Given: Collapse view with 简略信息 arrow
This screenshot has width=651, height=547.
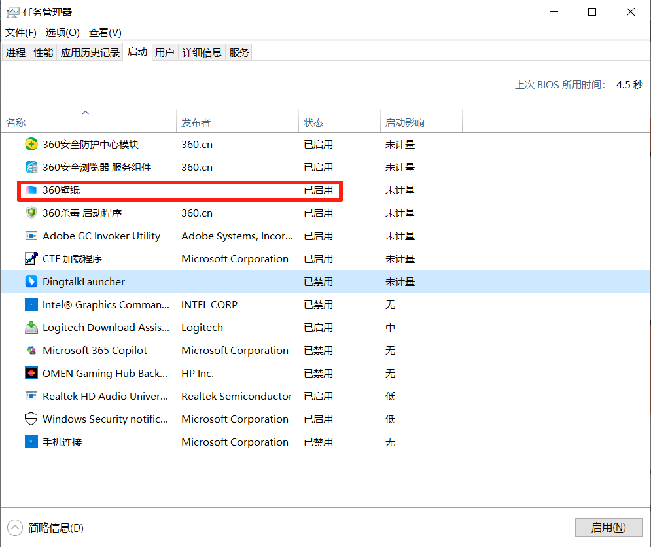Looking at the screenshot, I should click(14, 528).
